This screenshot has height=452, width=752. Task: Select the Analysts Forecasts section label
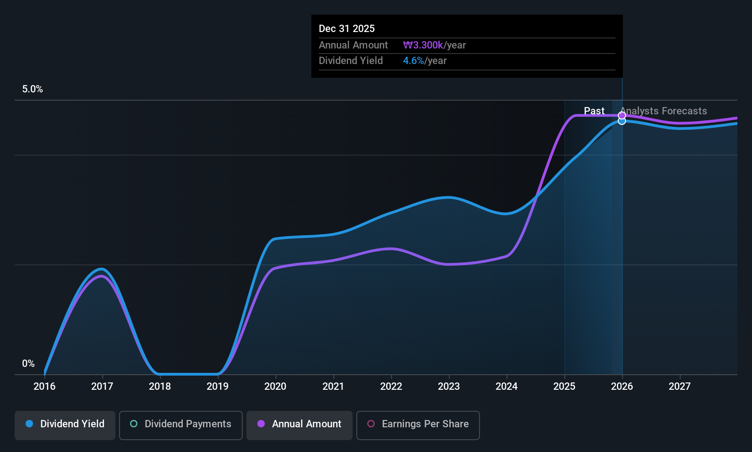point(663,111)
